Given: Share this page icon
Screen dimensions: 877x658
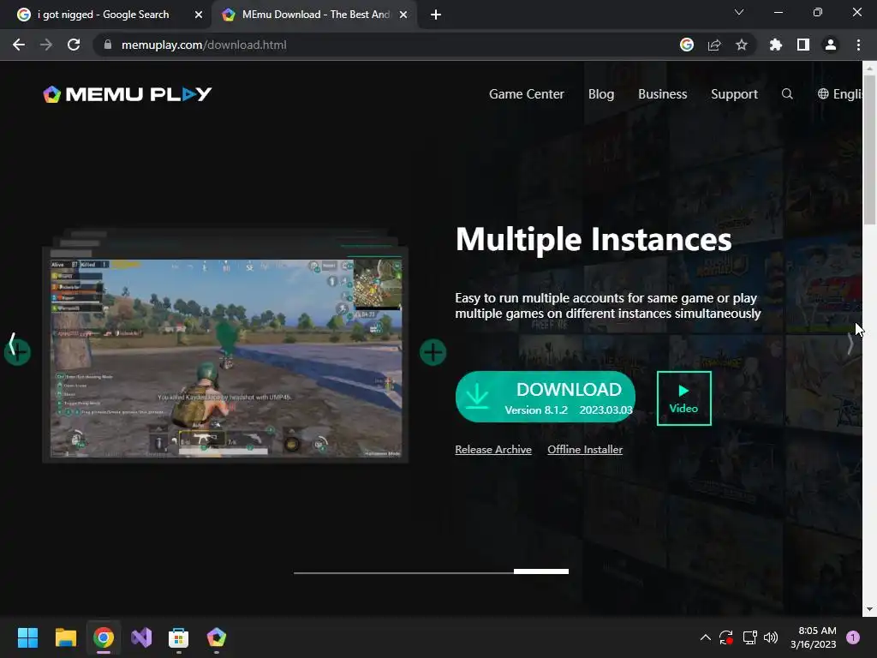Looking at the screenshot, I should click(714, 45).
